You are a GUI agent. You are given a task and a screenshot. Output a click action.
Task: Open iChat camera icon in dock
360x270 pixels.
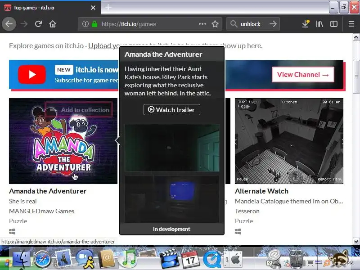(85, 259)
